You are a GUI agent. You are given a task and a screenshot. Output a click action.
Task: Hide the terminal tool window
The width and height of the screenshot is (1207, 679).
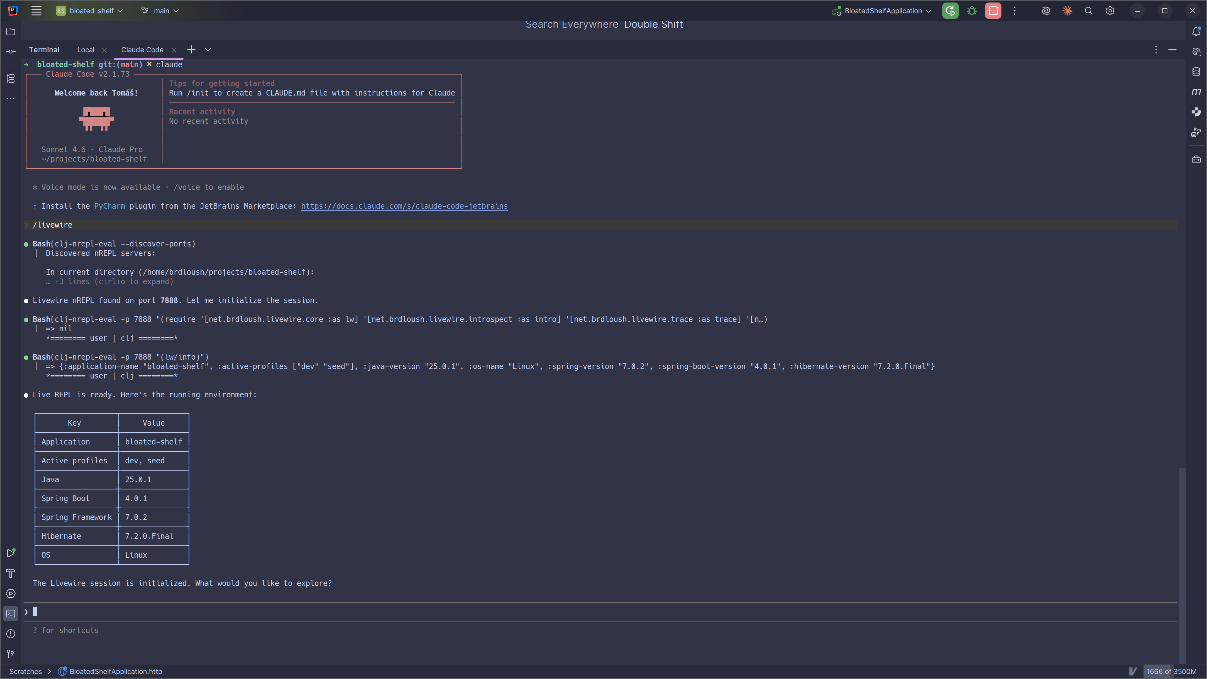coord(1172,50)
